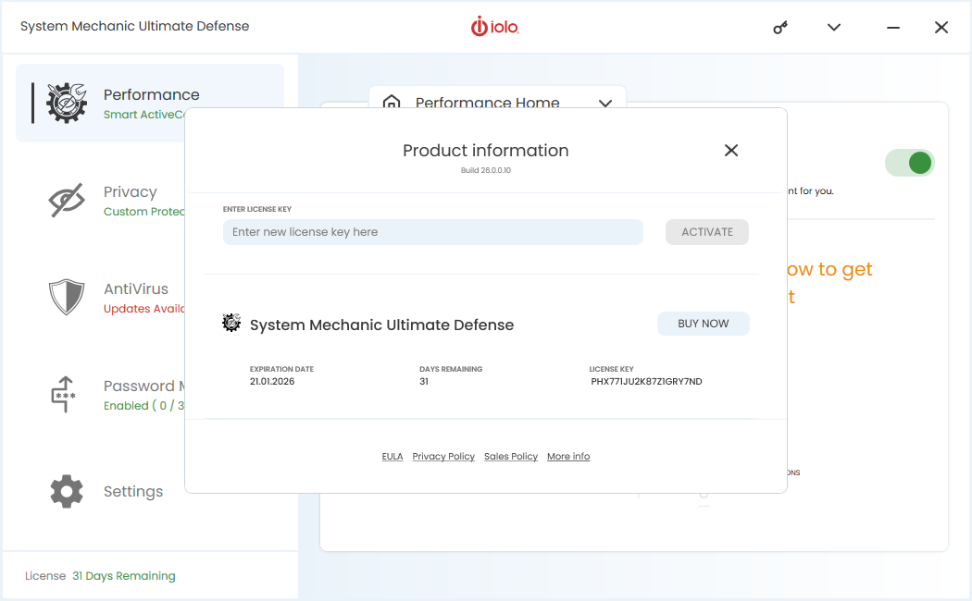Click Updates Available status under AntiVirus
Screen dimensions: 972x601
[x=143, y=308]
